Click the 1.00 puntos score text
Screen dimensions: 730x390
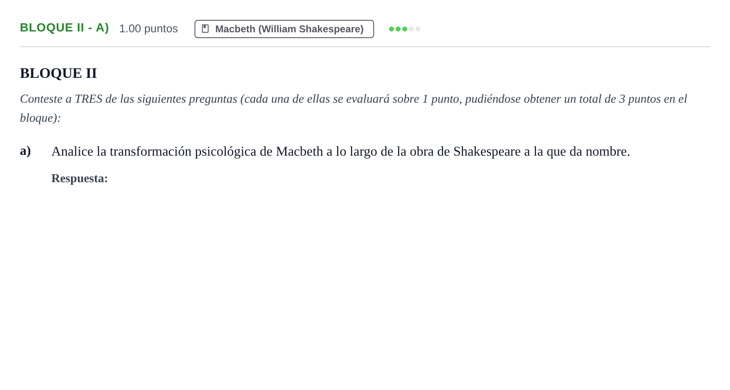149,29
